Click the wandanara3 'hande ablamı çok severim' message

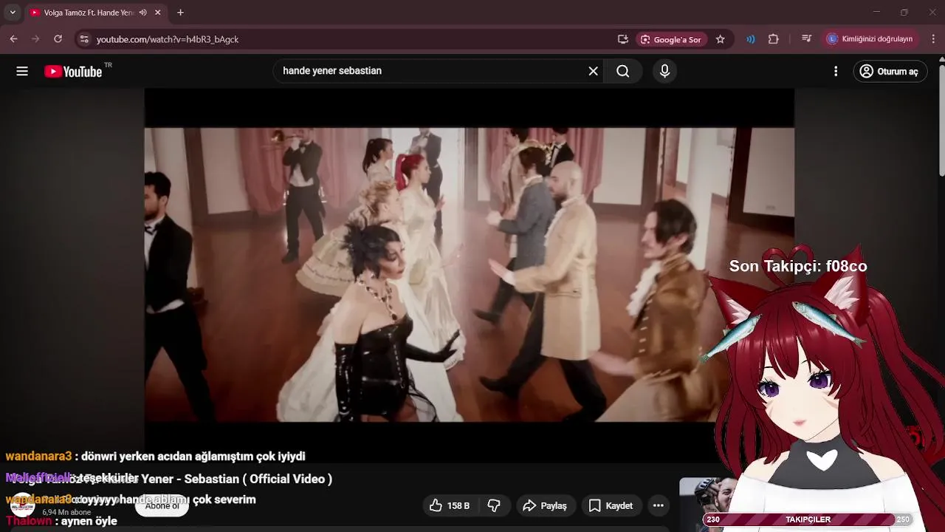[x=131, y=499]
